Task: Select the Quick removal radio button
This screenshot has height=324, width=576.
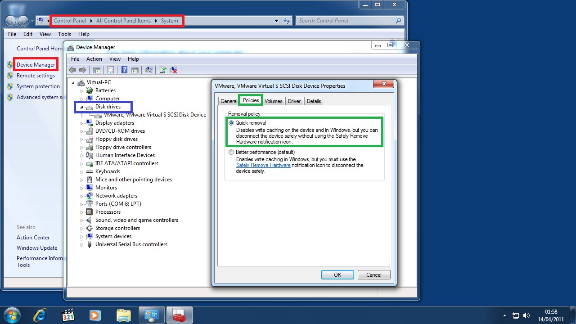Action: click(x=231, y=123)
